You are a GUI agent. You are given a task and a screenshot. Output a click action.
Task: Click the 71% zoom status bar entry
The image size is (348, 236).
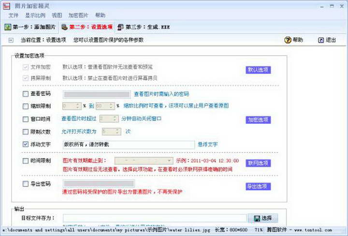coord(259,230)
